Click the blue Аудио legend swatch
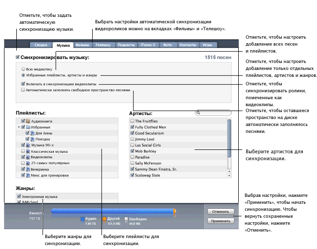This screenshot has height=249, width=317. pyautogui.click(x=83, y=219)
